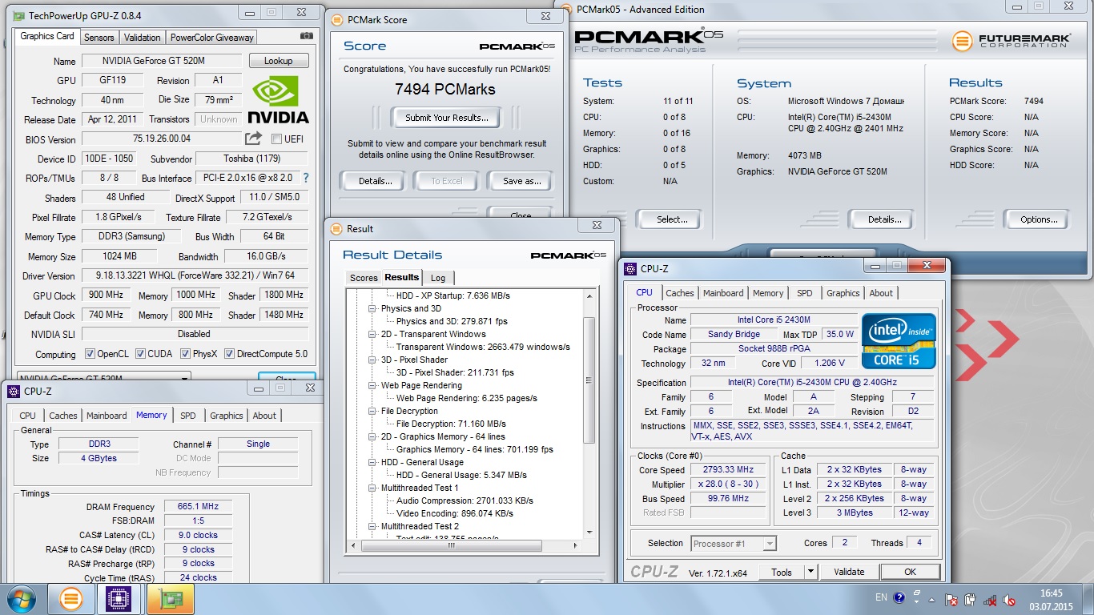Collapse the Physics and 3D tree node
This screenshot has height=615, width=1094.
click(372, 308)
